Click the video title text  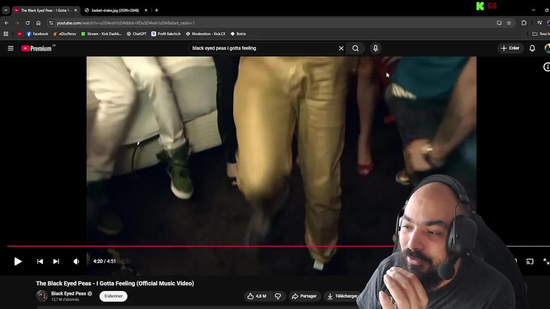115,283
